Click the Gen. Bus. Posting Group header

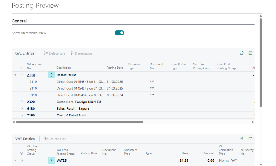[x=202, y=66]
